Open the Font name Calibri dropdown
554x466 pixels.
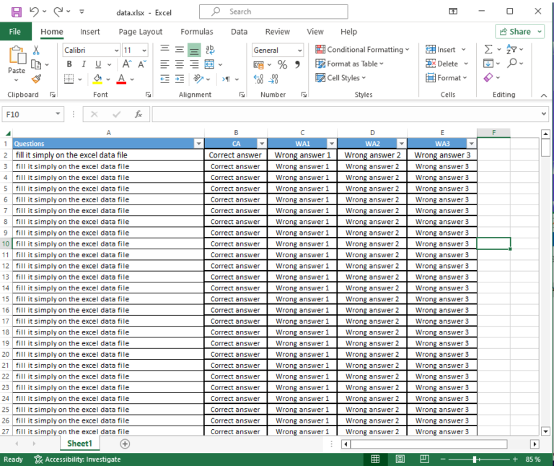pos(116,50)
